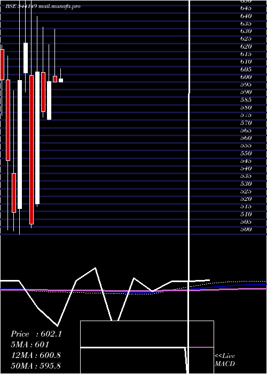
Task: Click the 540 price axis label
Action: coord(246,168)
